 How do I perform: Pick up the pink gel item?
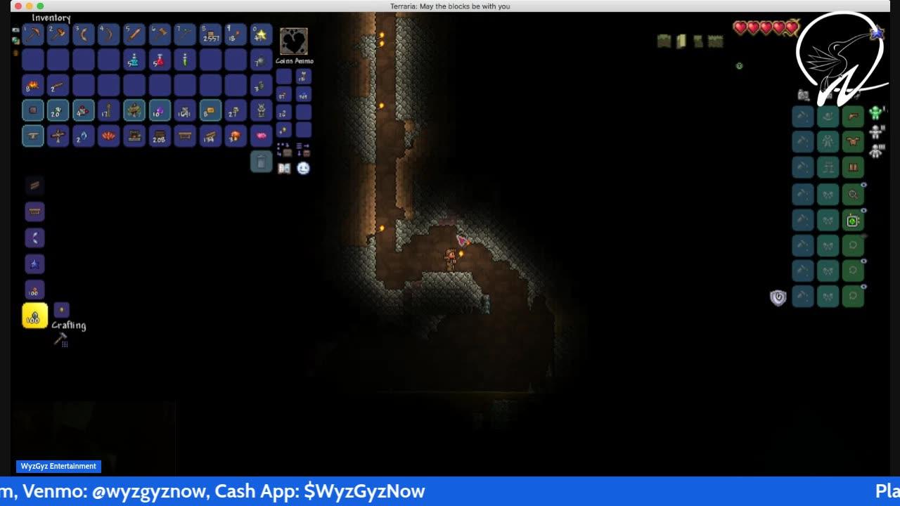coord(261,136)
